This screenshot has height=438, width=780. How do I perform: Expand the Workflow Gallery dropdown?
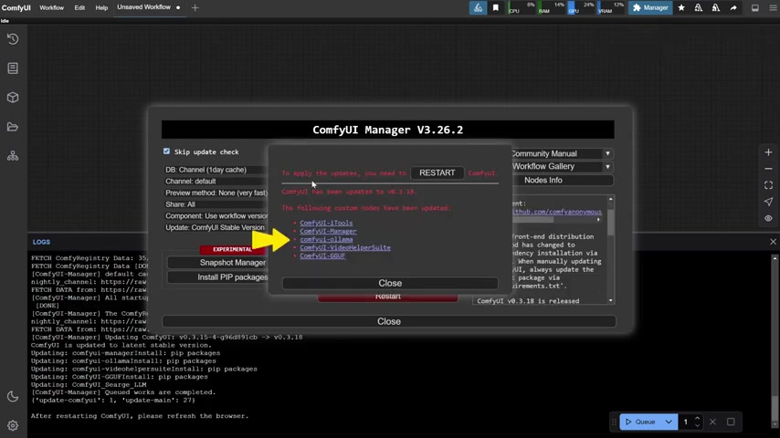coord(562,167)
